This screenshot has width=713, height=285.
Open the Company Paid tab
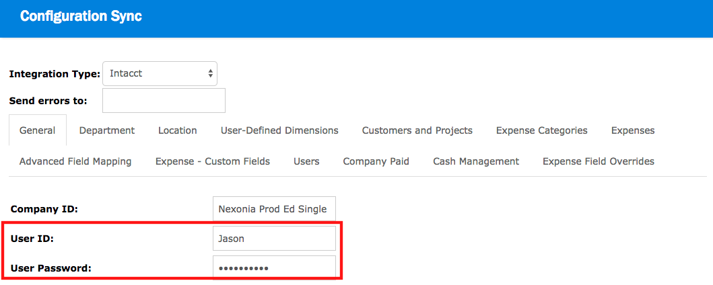click(376, 161)
